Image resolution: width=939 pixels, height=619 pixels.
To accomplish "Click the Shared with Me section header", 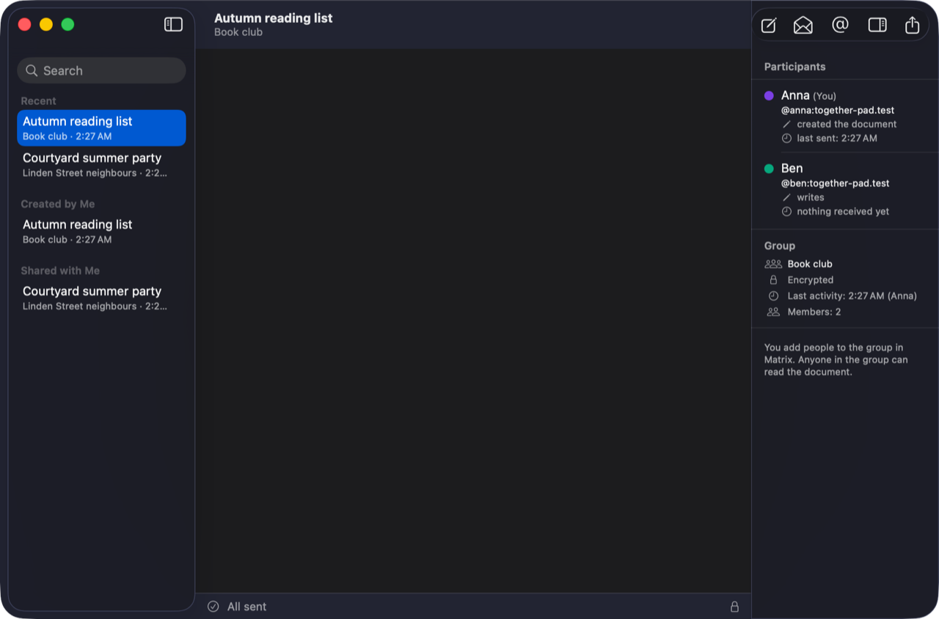I will 60,271.
